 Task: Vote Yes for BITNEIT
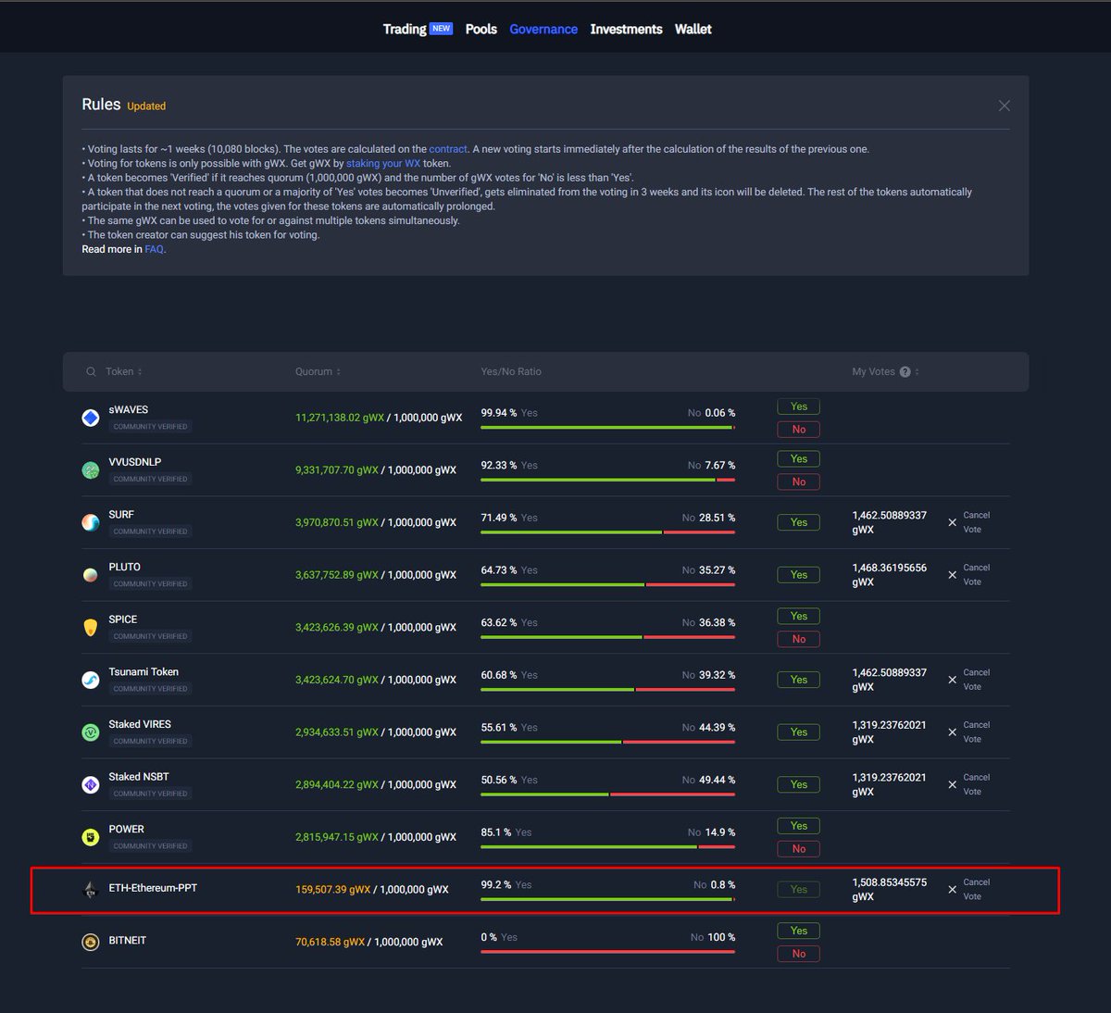click(799, 931)
